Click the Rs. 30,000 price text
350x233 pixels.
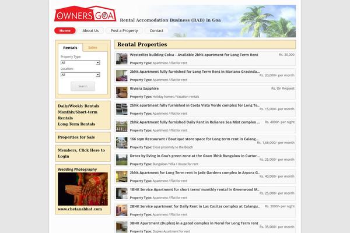(x=286, y=55)
